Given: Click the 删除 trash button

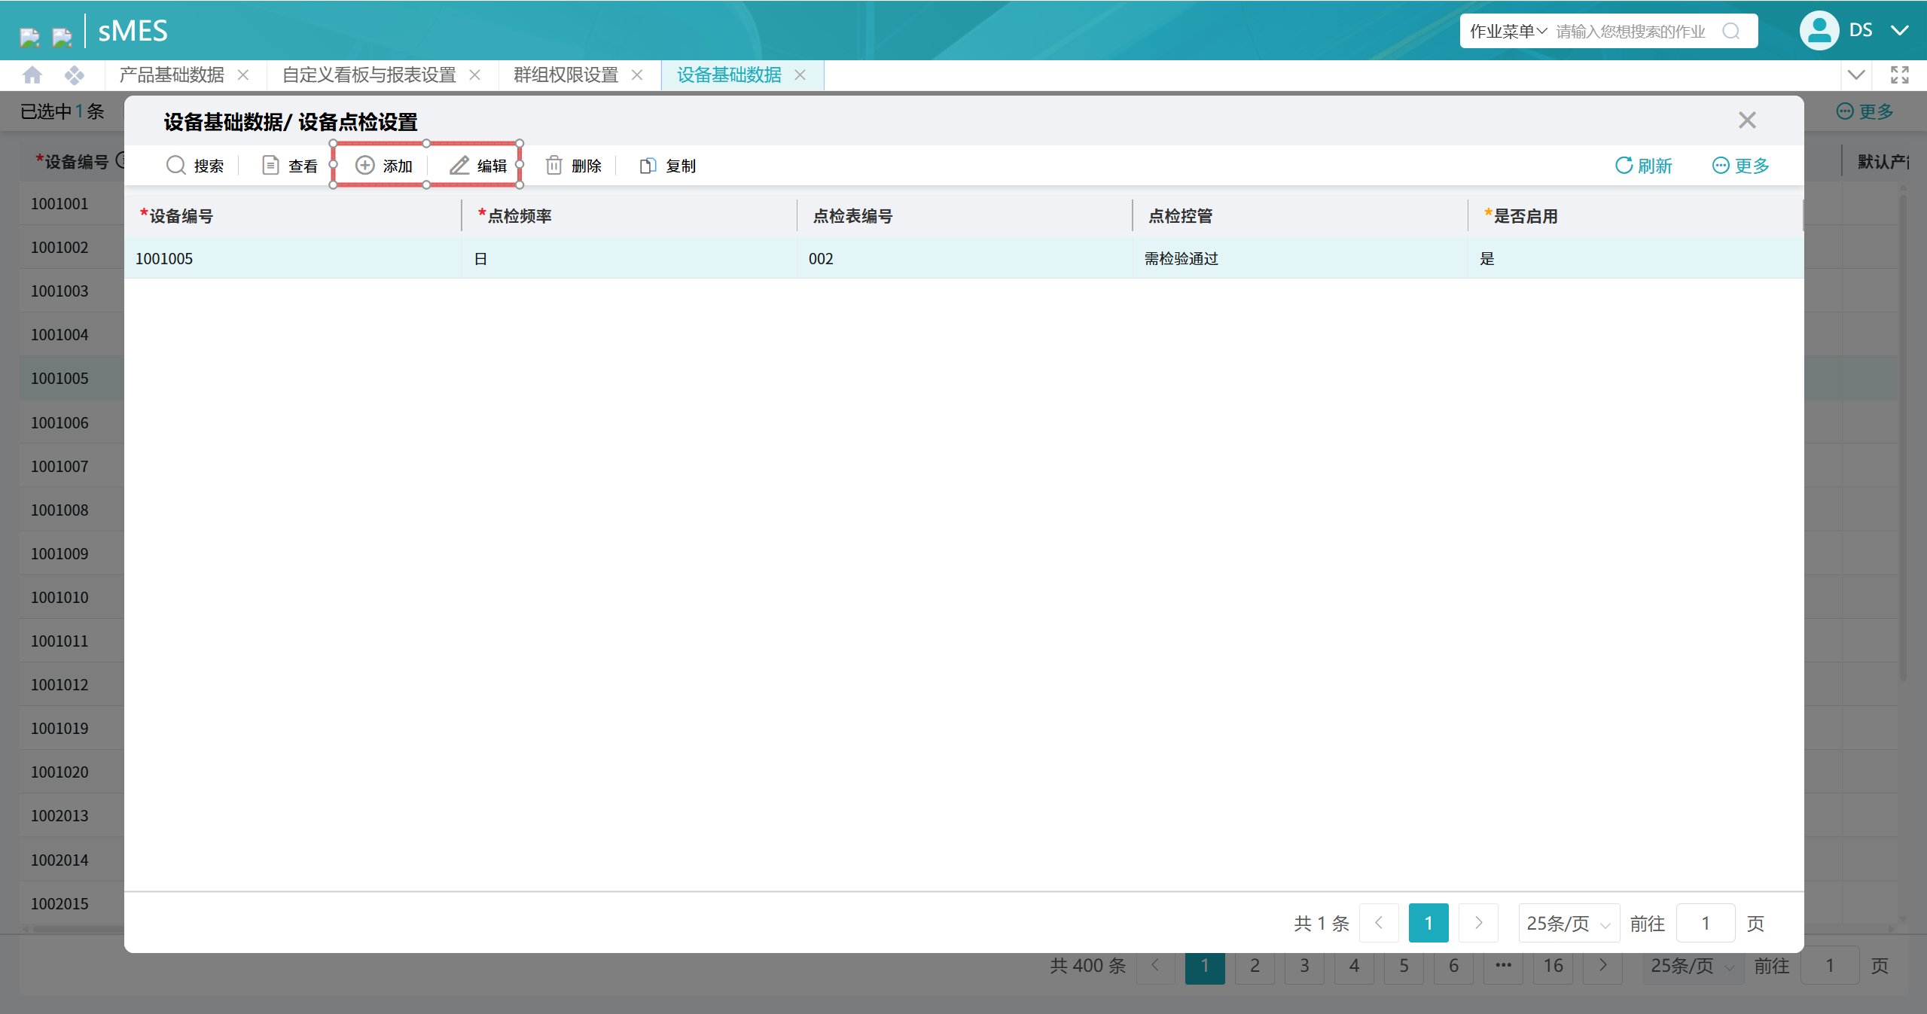Looking at the screenshot, I should tap(573, 166).
